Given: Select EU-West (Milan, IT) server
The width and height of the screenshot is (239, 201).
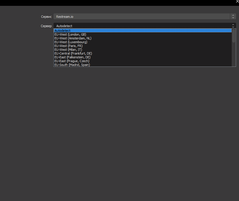Looking at the screenshot, I should pos(68,50).
